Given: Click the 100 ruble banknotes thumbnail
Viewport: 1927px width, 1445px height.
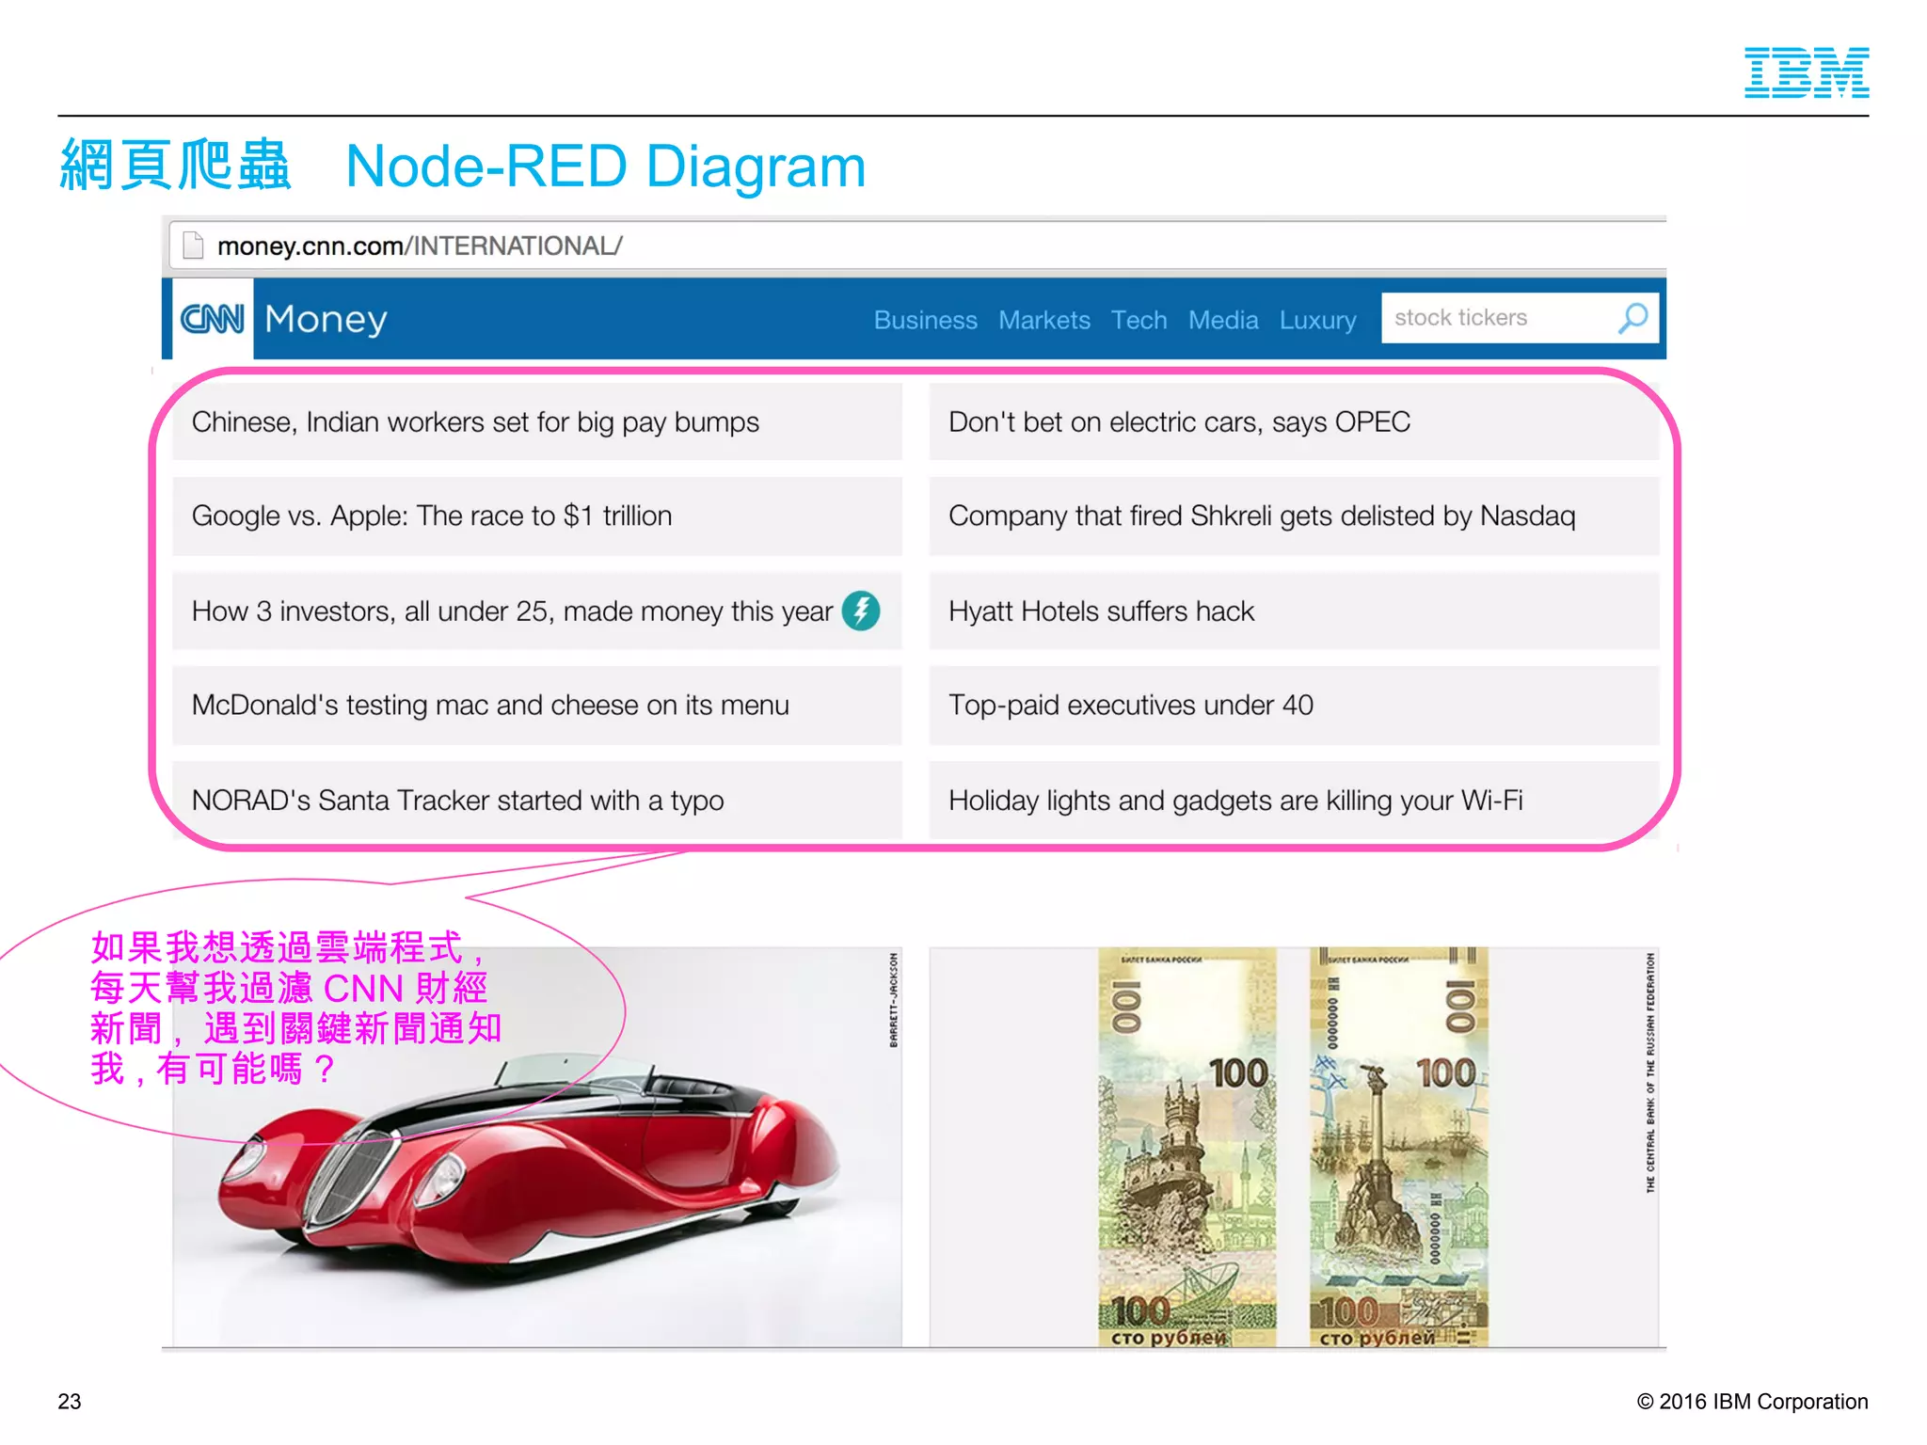Looking at the screenshot, I should click(1294, 1147).
